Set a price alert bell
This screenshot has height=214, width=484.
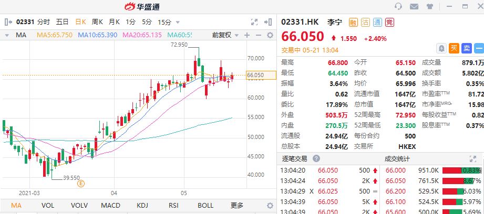click(441, 48)
